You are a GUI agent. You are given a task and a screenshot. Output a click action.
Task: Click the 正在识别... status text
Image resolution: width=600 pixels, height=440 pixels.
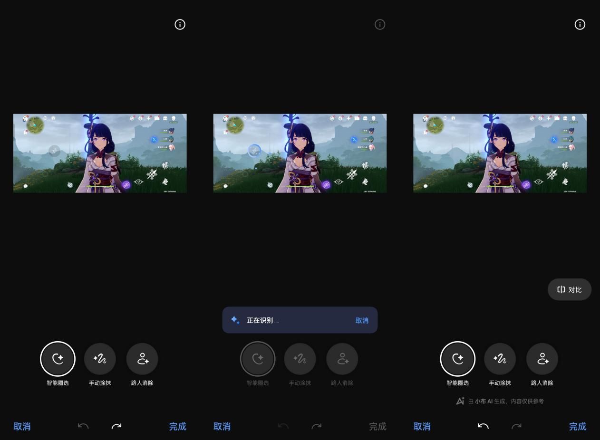262,320
